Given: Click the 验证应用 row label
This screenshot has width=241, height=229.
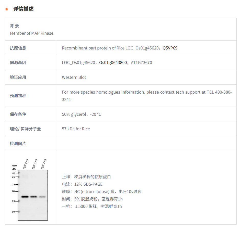Looking at the screenshot, I should tap(18, 77).
